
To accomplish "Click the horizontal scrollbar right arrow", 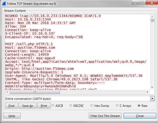I will 148,92.
